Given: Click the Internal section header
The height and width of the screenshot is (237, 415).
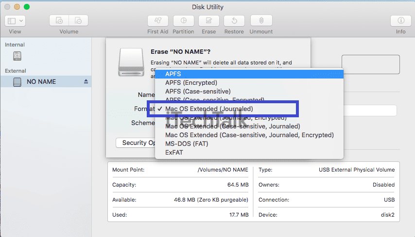Looking at the screenshot, I should (15, 45).
